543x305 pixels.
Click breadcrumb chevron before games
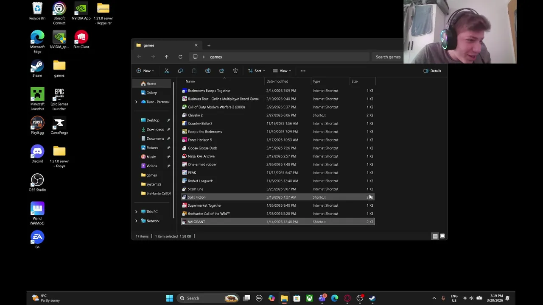point(204,57)
